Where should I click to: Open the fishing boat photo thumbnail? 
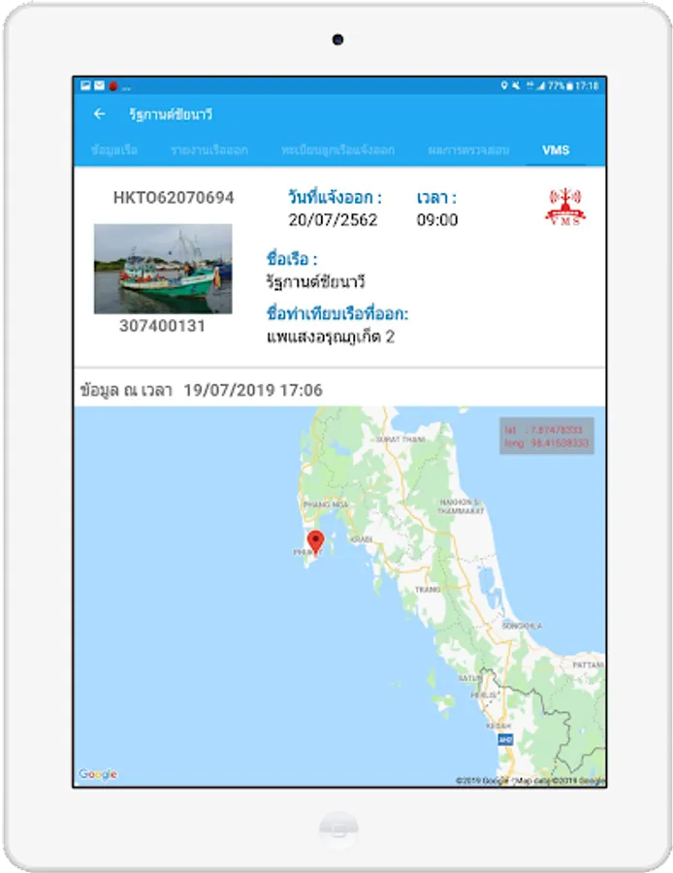163,269
